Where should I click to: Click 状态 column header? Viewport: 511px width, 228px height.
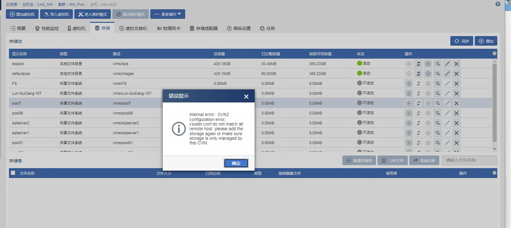tap(361, 54)
